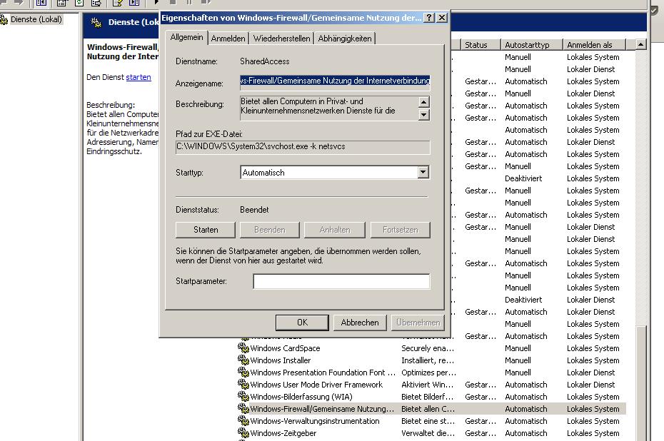Click Gestar… status in Windows-Bilderfassung row

(481, 397)
